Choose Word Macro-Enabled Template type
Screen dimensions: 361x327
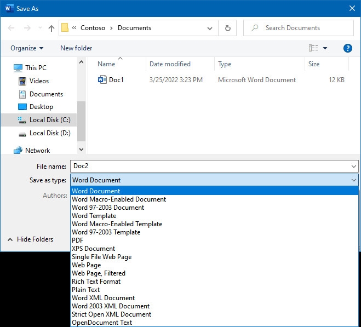click(x=214, y=224)
